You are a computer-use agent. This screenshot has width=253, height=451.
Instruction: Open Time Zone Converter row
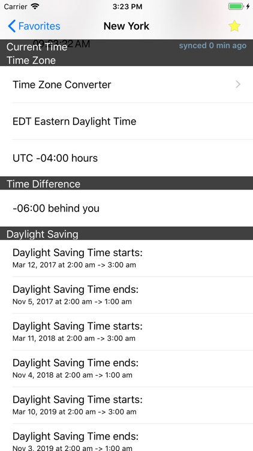tap(126, 84)
